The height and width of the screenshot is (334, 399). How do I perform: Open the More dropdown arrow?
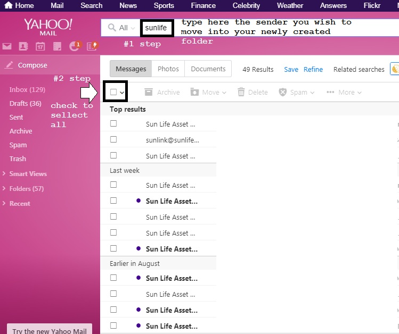coord(359,93)
